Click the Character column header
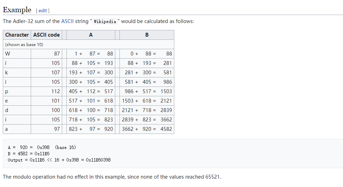The width and height of the screenshot is (343, 187). coord(17,35)
